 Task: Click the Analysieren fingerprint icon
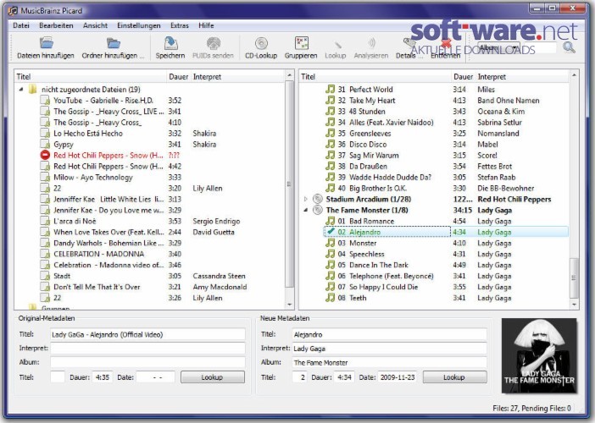pos(371,43)
